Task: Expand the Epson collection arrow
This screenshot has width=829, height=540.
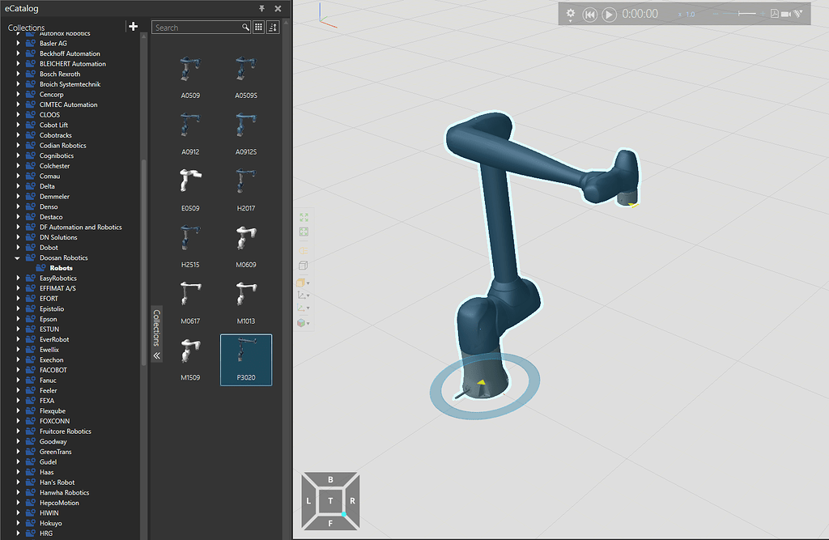Action: click(x=18, y=319)
